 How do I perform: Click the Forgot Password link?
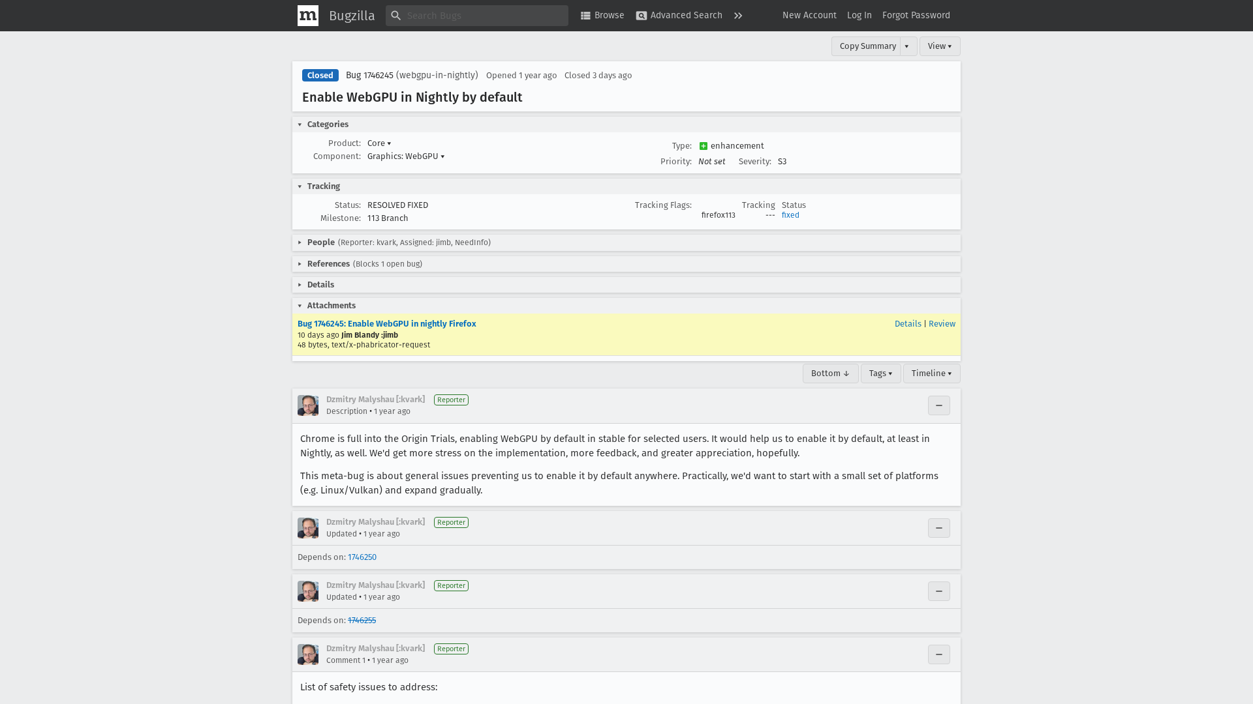tap(916, 16)
